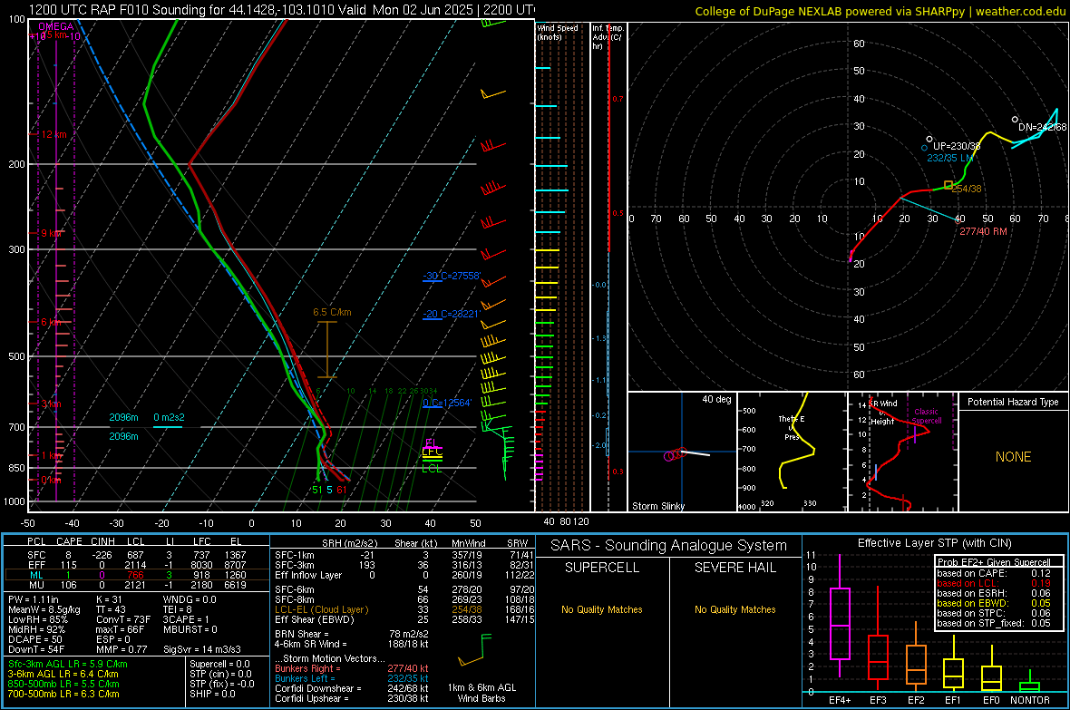This screenshot has width=1070, height=710.
Task: Click the Sfc-3km AGL LR lapse rate line
Action: point(68,664)
